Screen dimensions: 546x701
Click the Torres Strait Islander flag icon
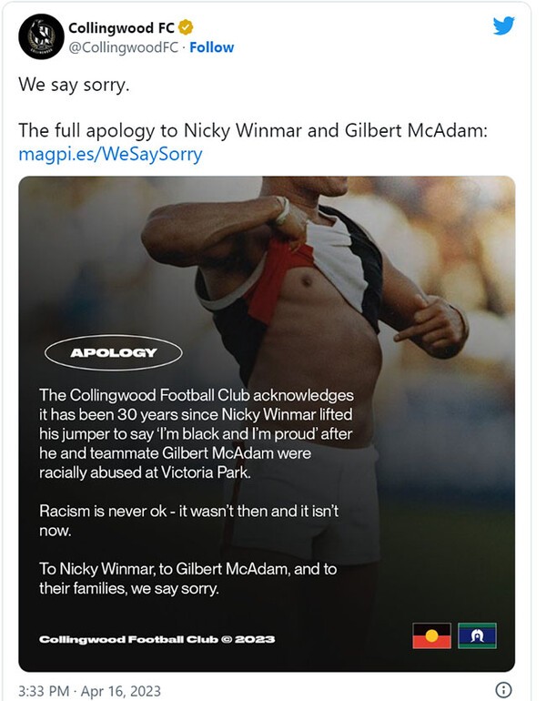pos(476,635)
